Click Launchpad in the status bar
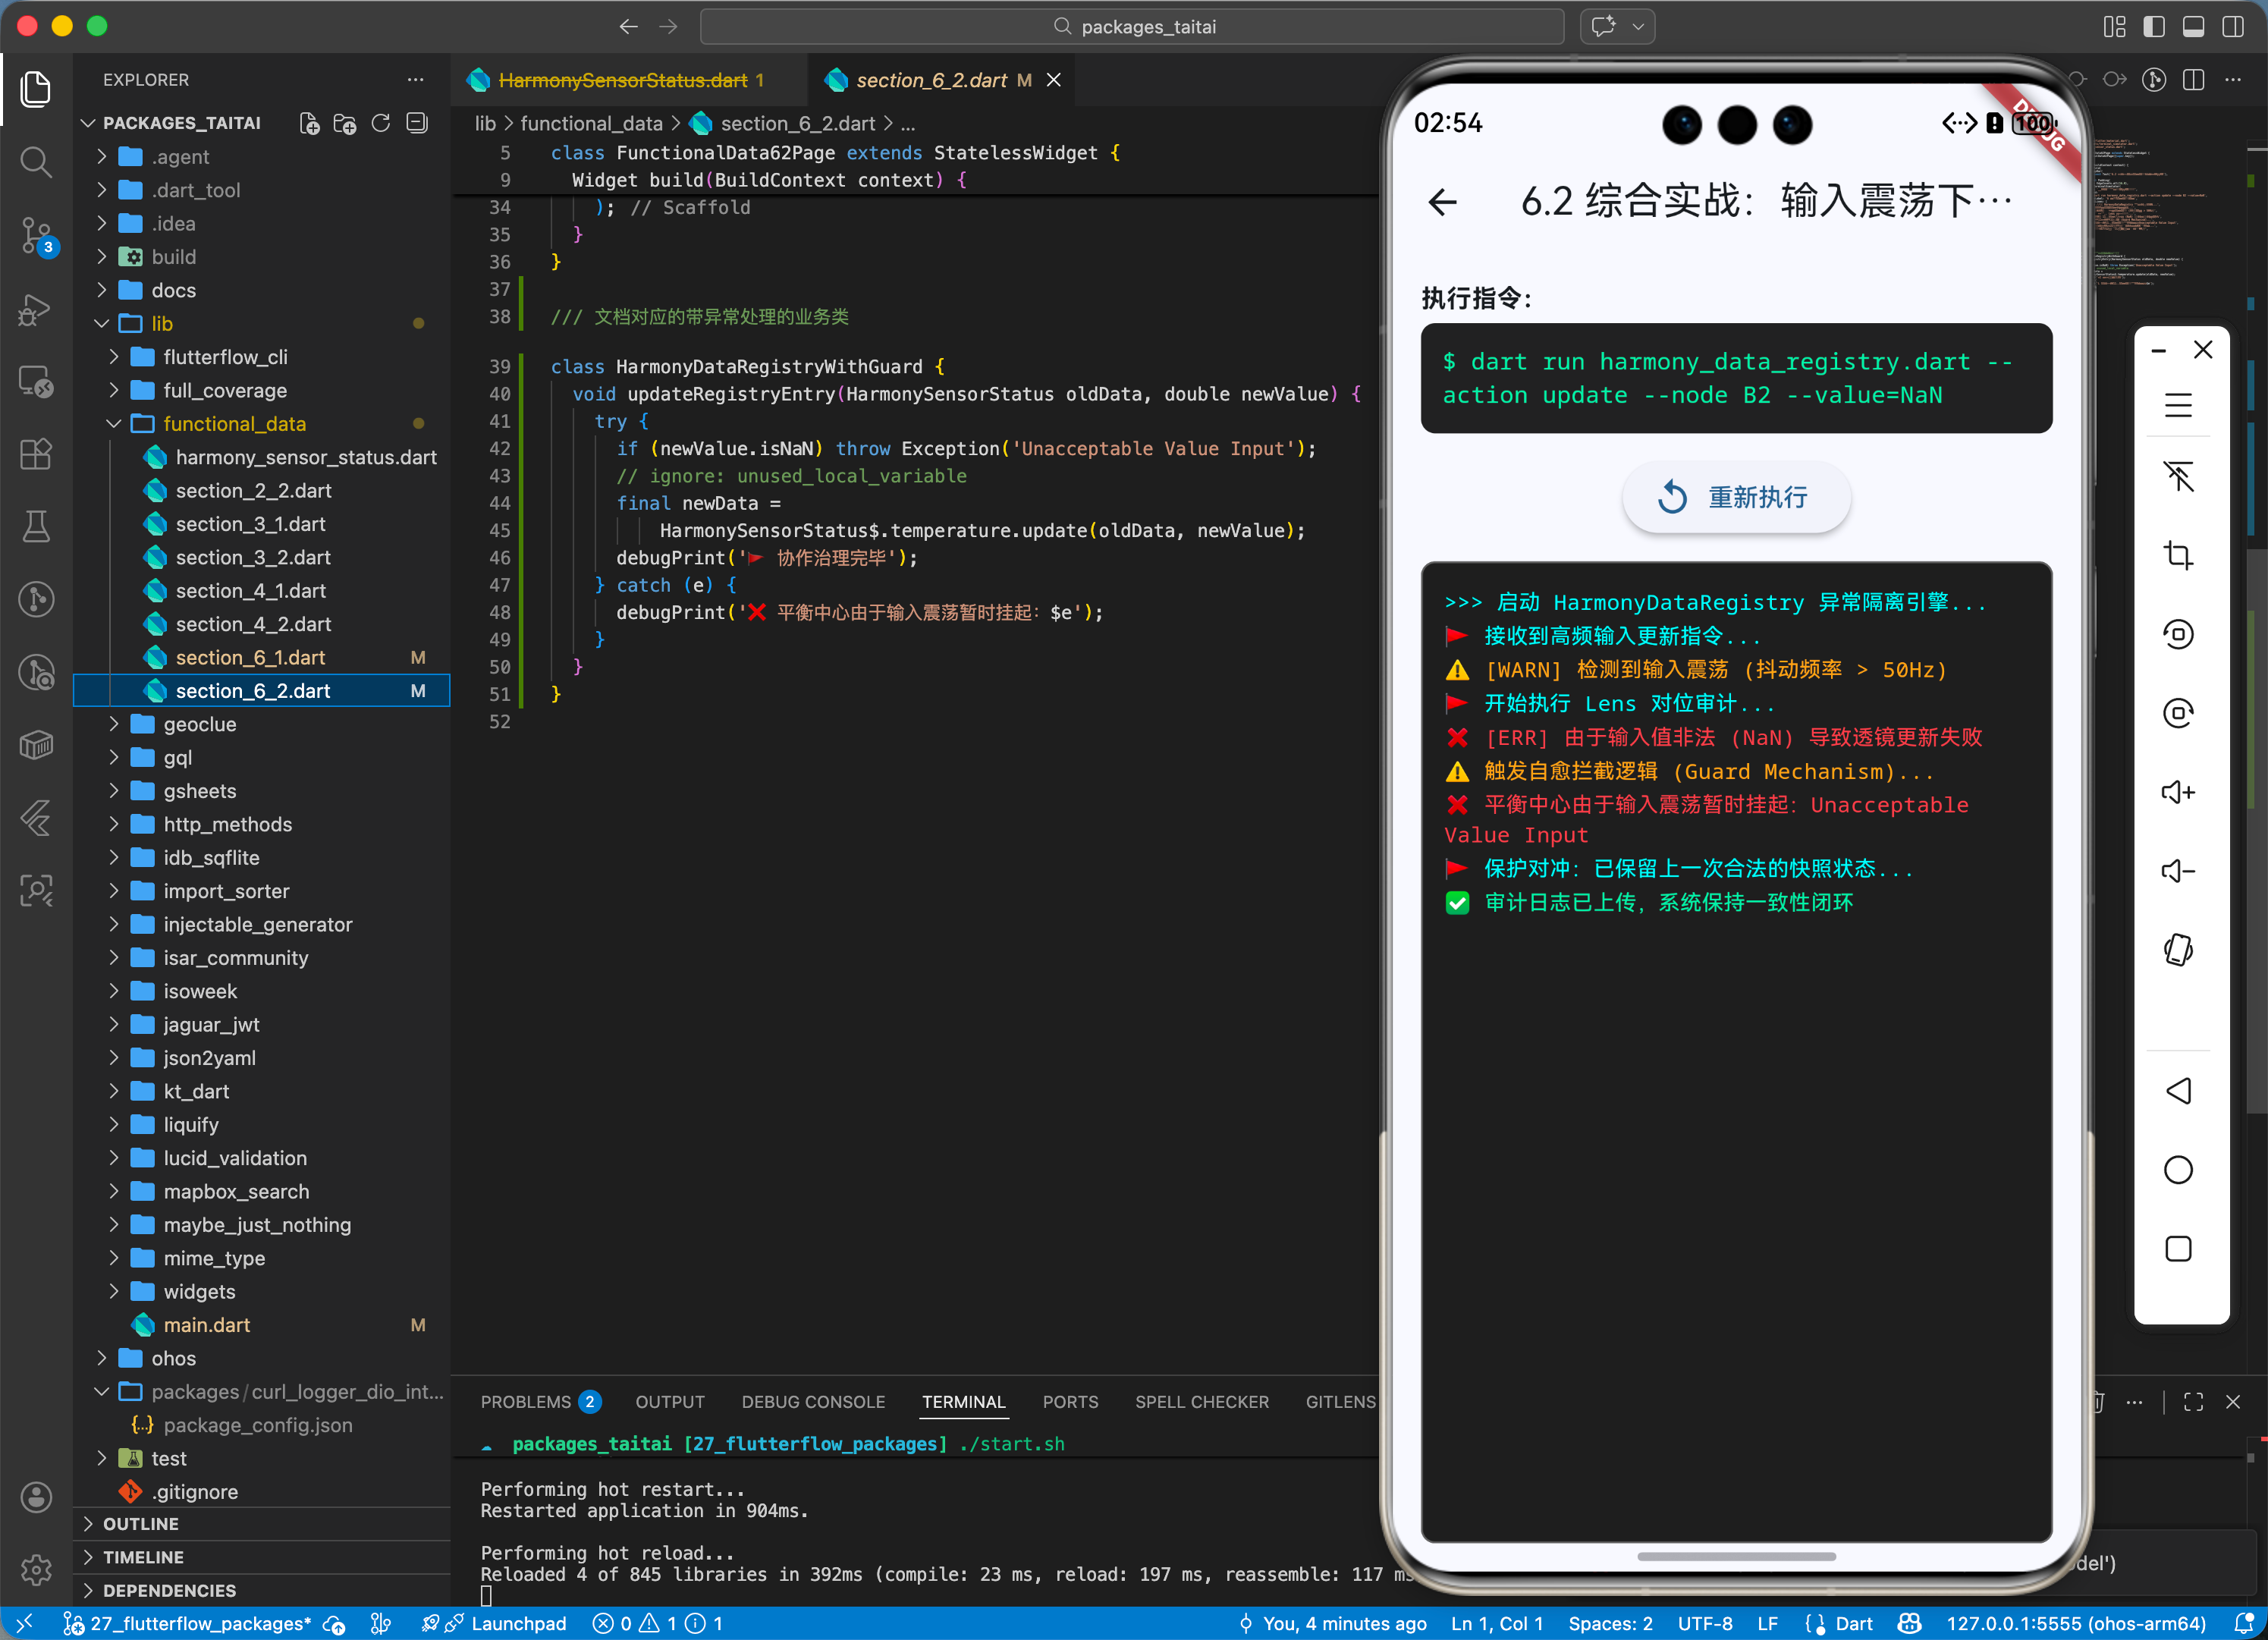The image size is (2268, 1640). 518,1623
